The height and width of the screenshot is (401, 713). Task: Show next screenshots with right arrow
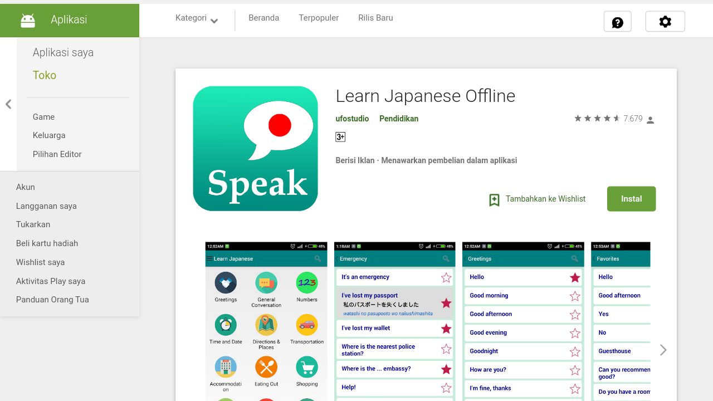(x=663, y=350)
